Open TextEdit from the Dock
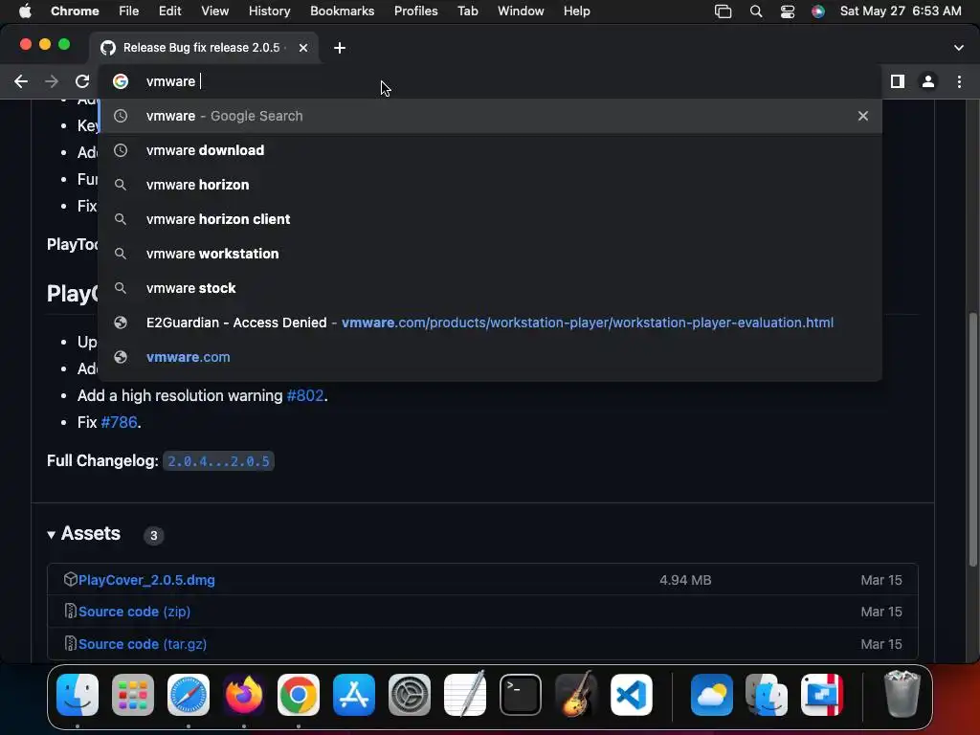This screenshot has width=980, height=735. (465, 695)
